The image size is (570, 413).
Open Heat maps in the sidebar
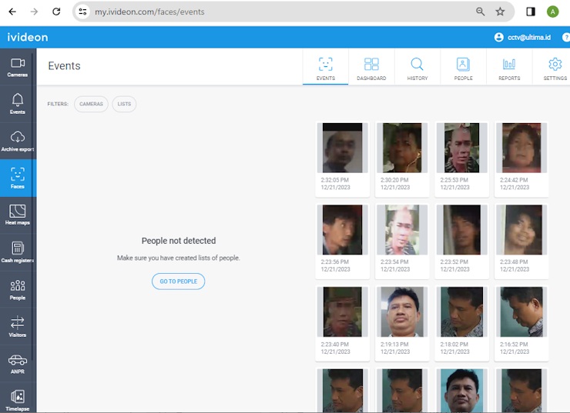tap(18, 215)
